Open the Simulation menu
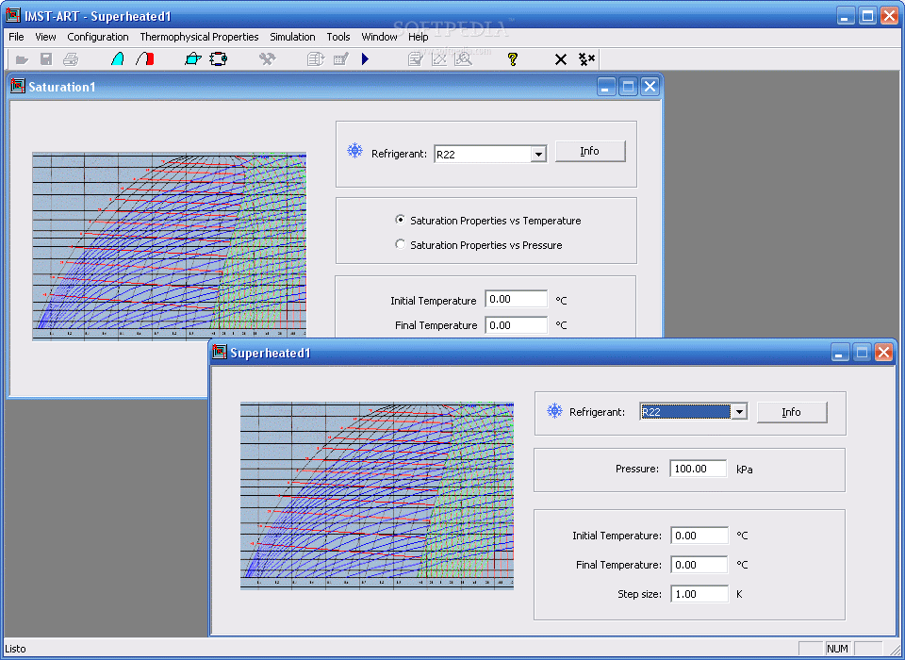Screen dimensions: 905x660 292,37
